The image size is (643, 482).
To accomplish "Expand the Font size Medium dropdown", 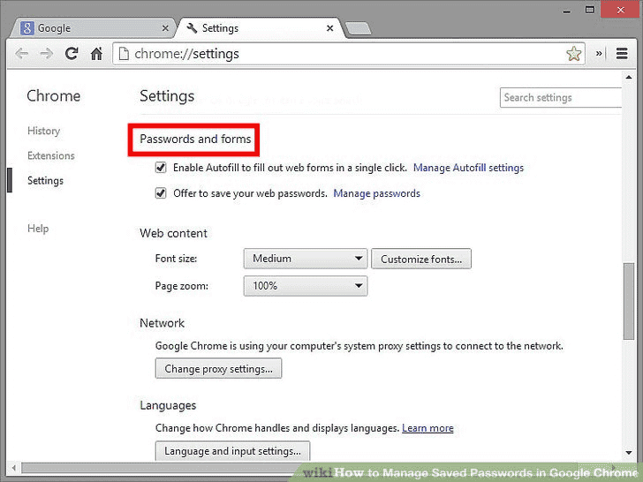I will [x=306, y=259].
